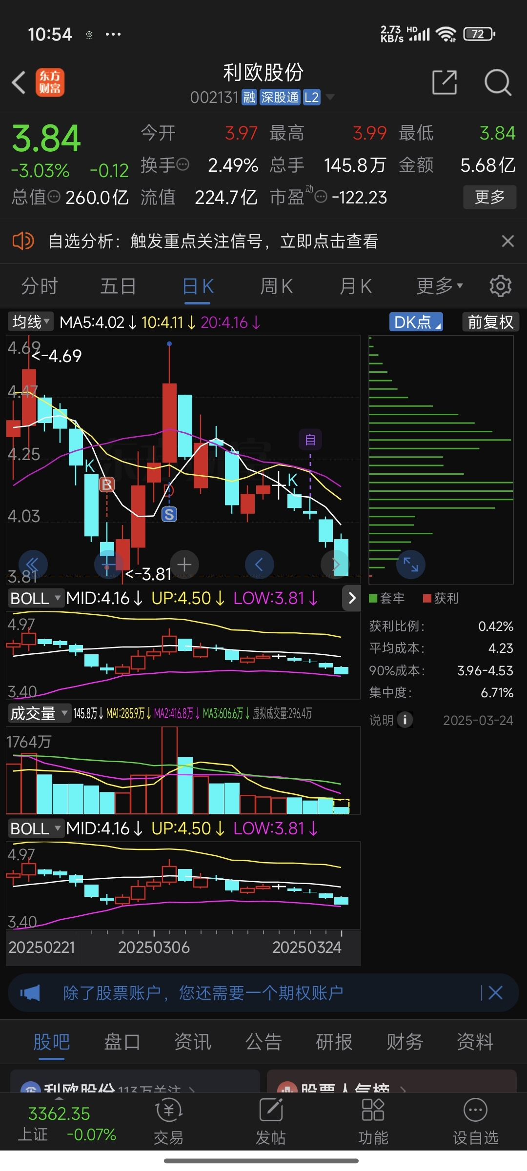Tap the 换手 info circle icon

coord(183,164)
